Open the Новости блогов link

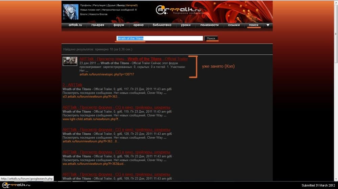pyautogui.click(x=99, y=14)
